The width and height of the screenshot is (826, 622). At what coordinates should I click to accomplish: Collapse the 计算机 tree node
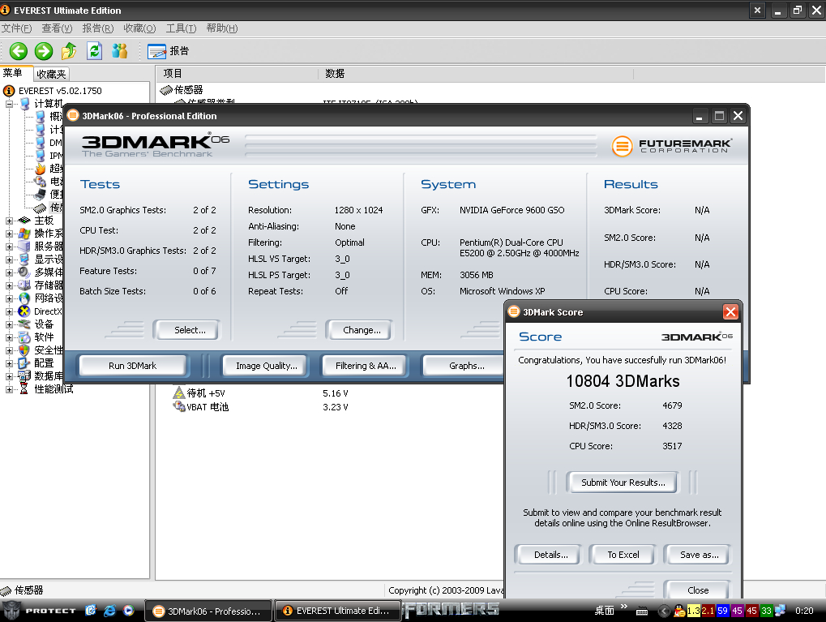9,104
